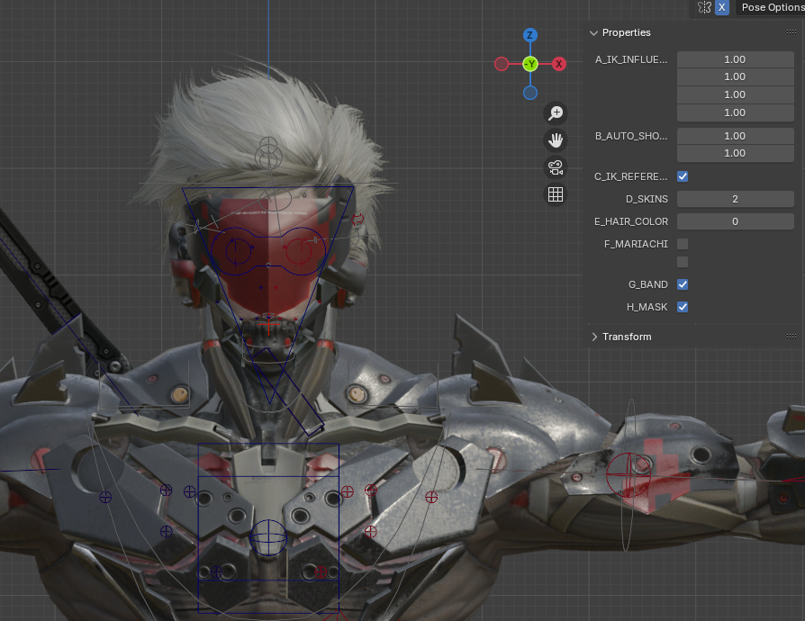Viewport: 805px width, 621px height.
Task: Click the E_HAIR_COLOR label
Action: pyautogui.click(x=631, y=221)
